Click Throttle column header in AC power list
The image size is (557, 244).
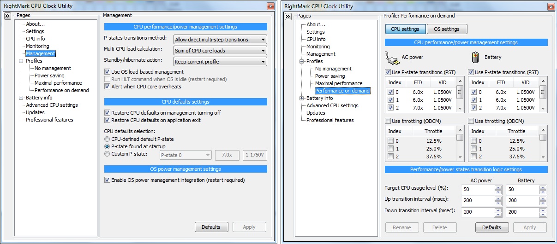click(433, 131)
